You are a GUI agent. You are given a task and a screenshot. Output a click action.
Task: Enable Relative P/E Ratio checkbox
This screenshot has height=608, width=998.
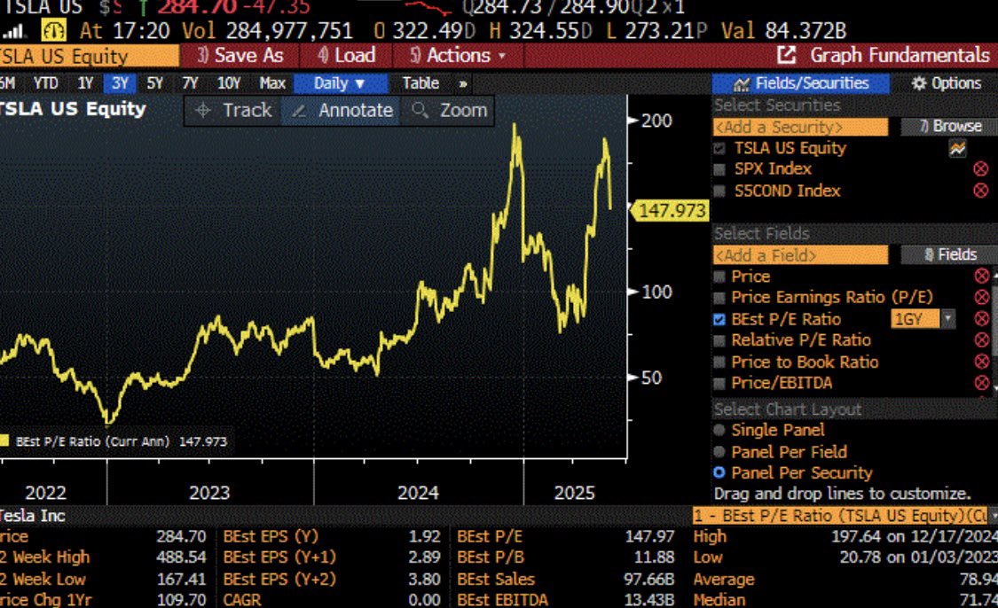point(719,340)
